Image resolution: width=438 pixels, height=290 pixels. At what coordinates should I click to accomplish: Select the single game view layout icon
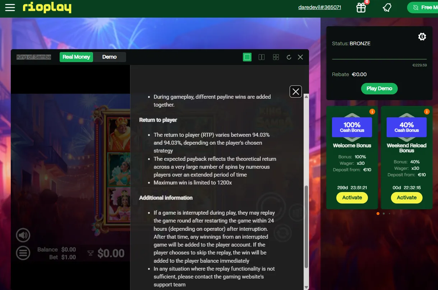click(247, 57)
